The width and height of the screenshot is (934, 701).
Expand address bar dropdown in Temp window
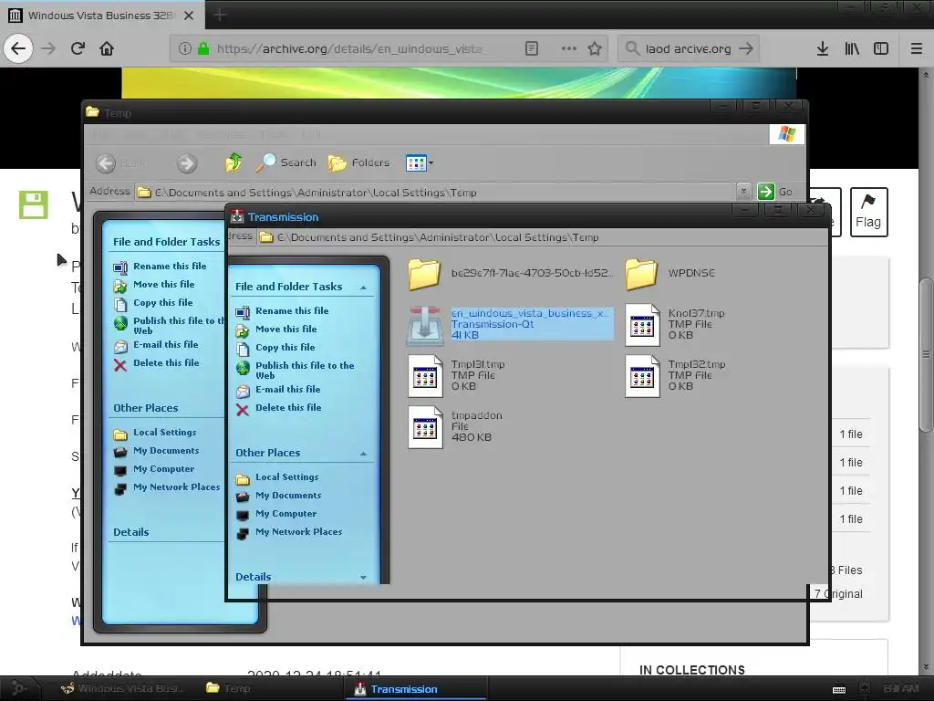742,192
